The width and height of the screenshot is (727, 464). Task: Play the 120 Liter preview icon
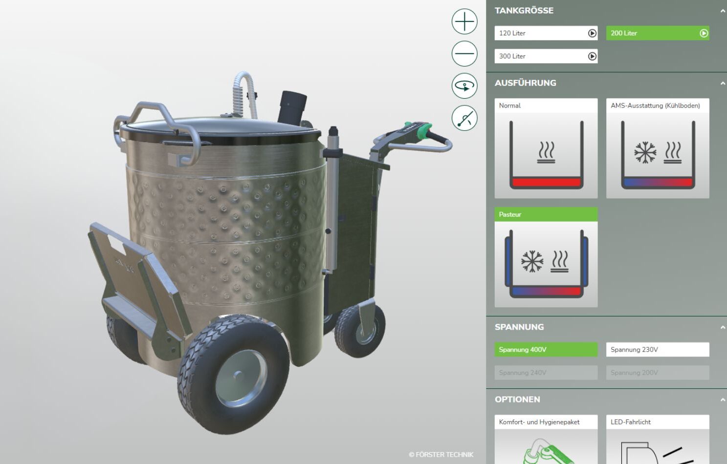(x=592, y=33)
